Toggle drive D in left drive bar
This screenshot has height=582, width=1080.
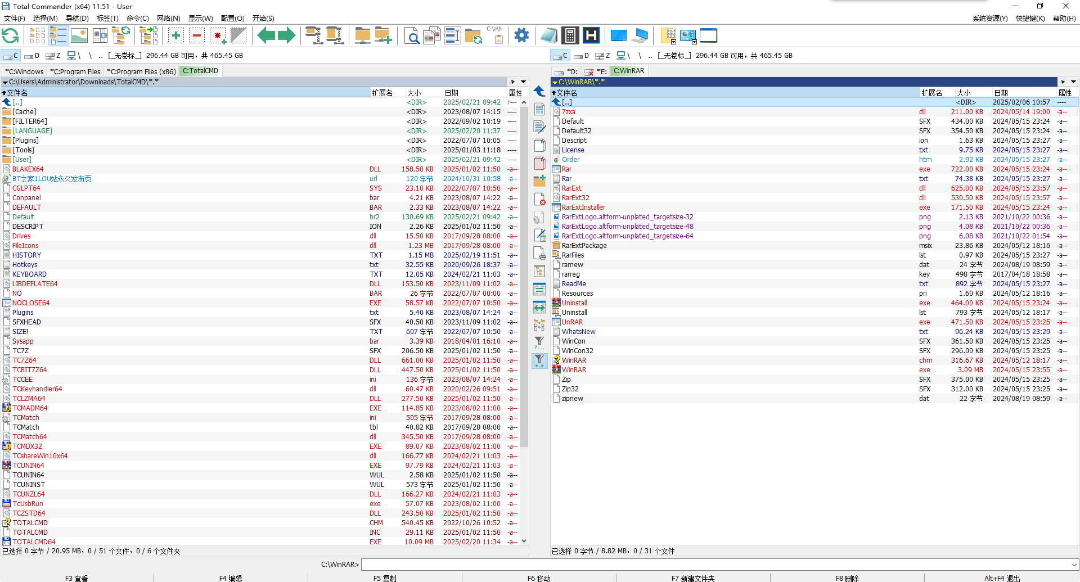pos(32,56)
